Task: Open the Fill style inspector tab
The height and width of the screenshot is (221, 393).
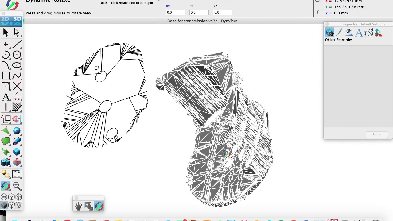Action: (349, 33)
